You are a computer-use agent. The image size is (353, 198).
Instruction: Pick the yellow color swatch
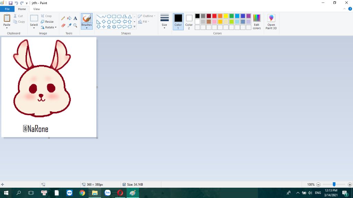(x=226, y=16)
